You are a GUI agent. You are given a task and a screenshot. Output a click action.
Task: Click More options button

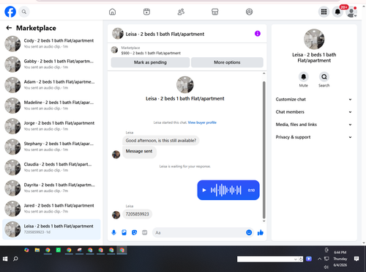(x=227, y=62)
